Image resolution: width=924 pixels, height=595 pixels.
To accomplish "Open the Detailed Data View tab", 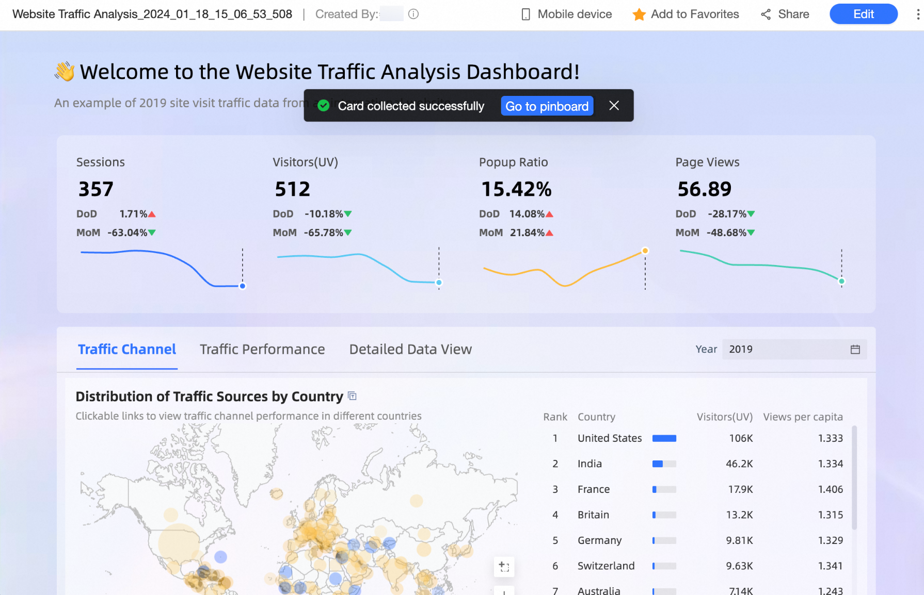I will 410,350.
